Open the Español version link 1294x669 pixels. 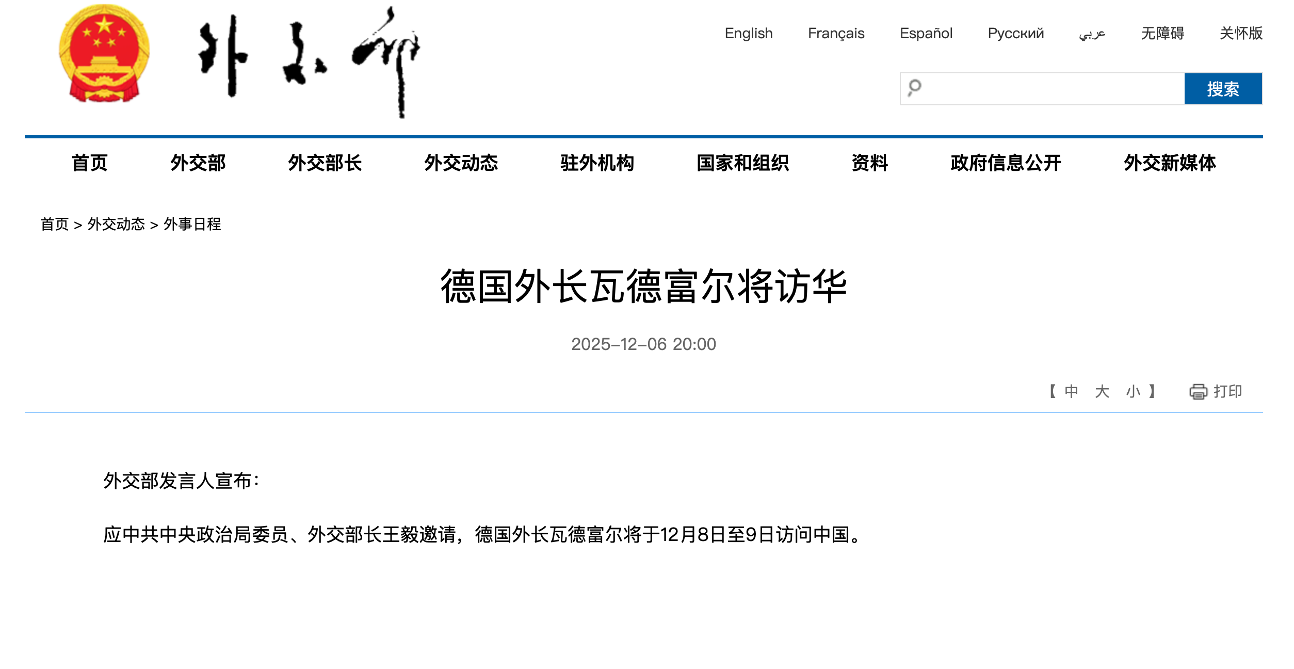pos(926,34)
